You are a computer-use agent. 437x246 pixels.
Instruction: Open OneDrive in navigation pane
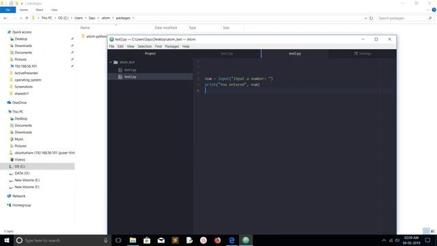pyautogui.click(x=19, y=102)
